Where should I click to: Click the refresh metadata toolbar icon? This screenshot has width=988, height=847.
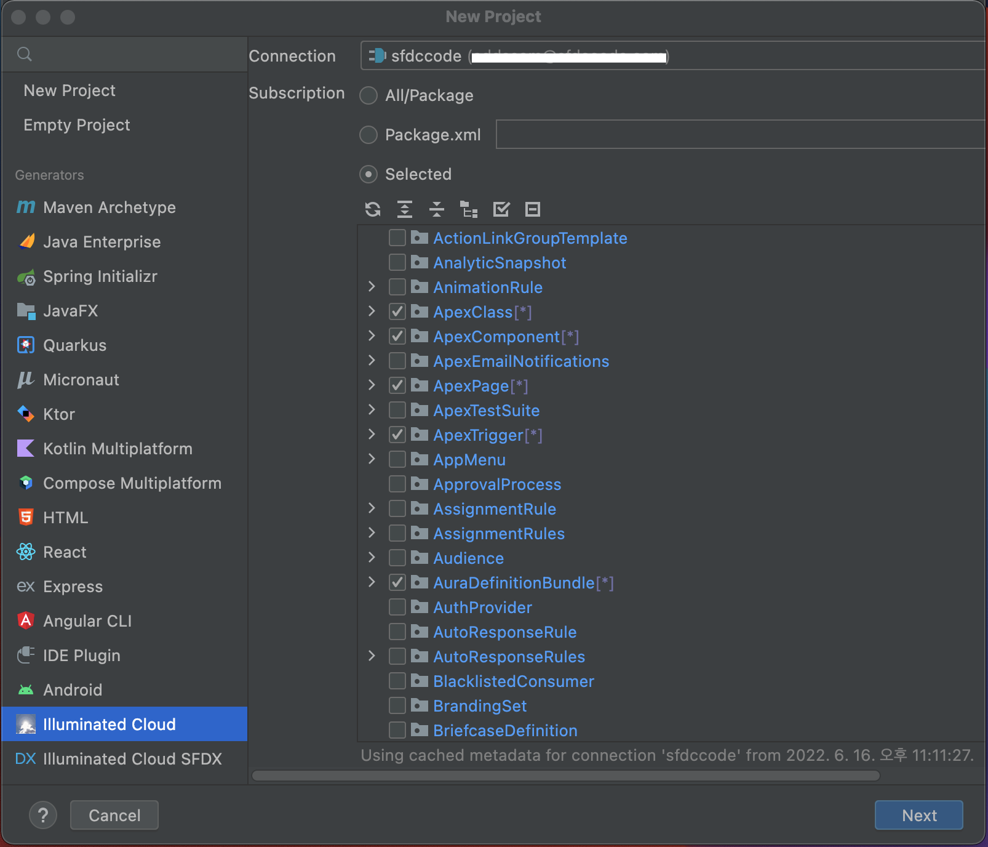point(373,209)
